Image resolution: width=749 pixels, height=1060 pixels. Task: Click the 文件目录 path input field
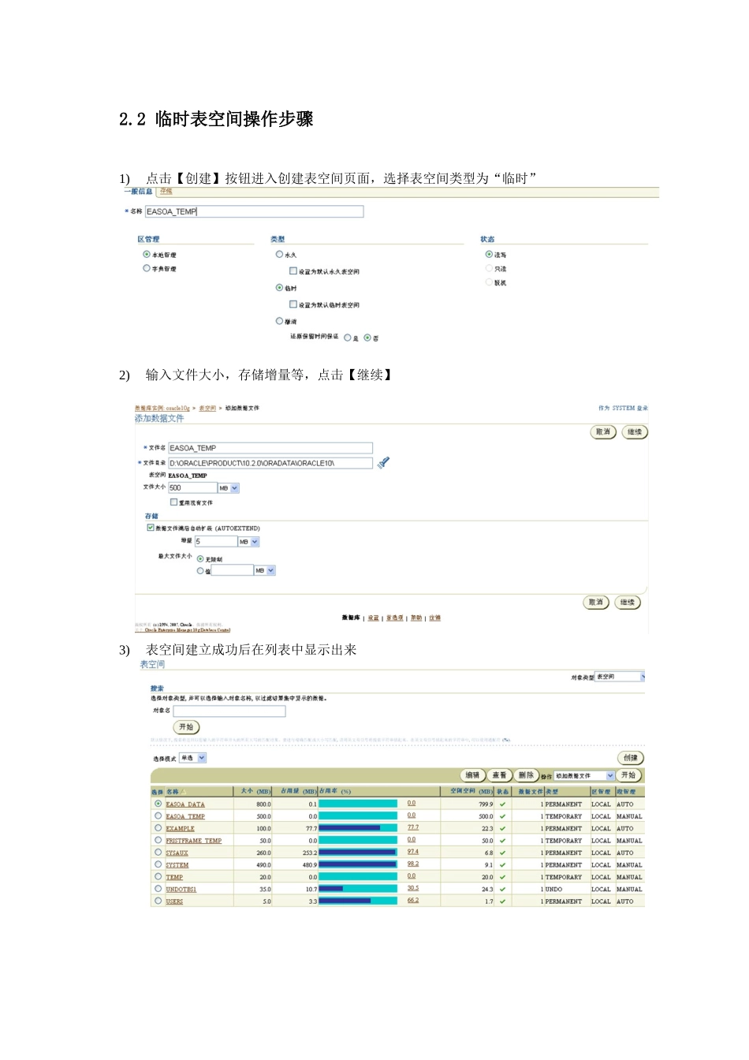[270, 463]
